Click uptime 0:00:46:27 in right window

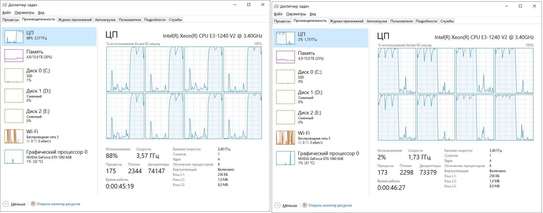point(391,188)
